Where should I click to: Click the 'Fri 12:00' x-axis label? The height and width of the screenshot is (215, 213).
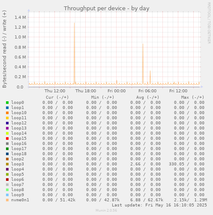178,91
